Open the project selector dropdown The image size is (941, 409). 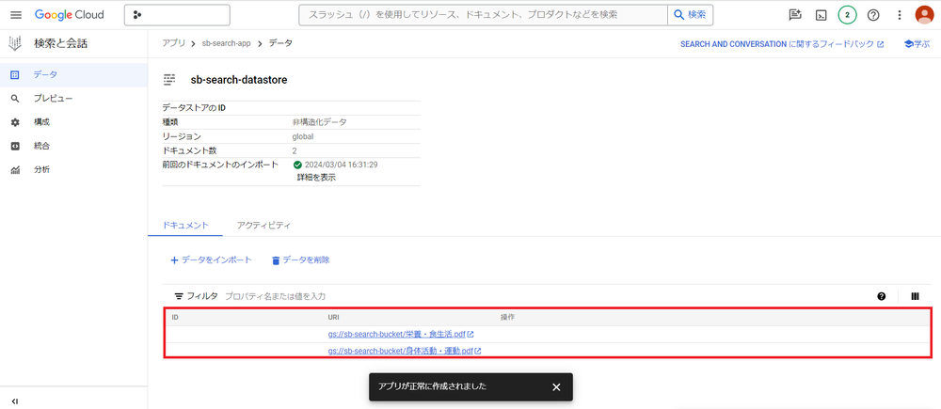pos(177,15)
